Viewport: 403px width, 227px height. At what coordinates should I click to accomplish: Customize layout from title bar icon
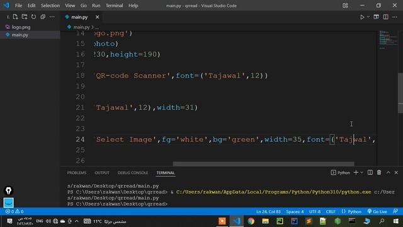click(x=345, y=6)
